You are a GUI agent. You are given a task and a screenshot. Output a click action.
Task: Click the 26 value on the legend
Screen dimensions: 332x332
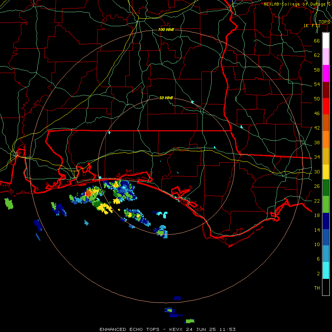[317, 186]
